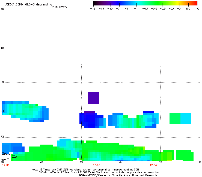
Task: Click the color scale bar legend
Action: (145, 4)
